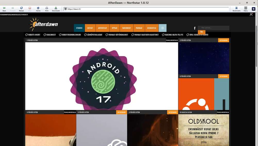Screen dimensions: 258x146
Task: Click the tag icon beside Robottiruohonleikkuri
Action: pyautogui.click(x=60, y=35)
